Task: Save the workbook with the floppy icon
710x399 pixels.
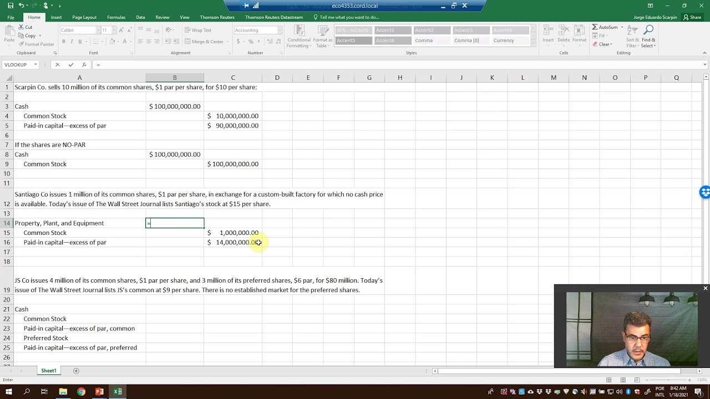Action: coord(11,6)
